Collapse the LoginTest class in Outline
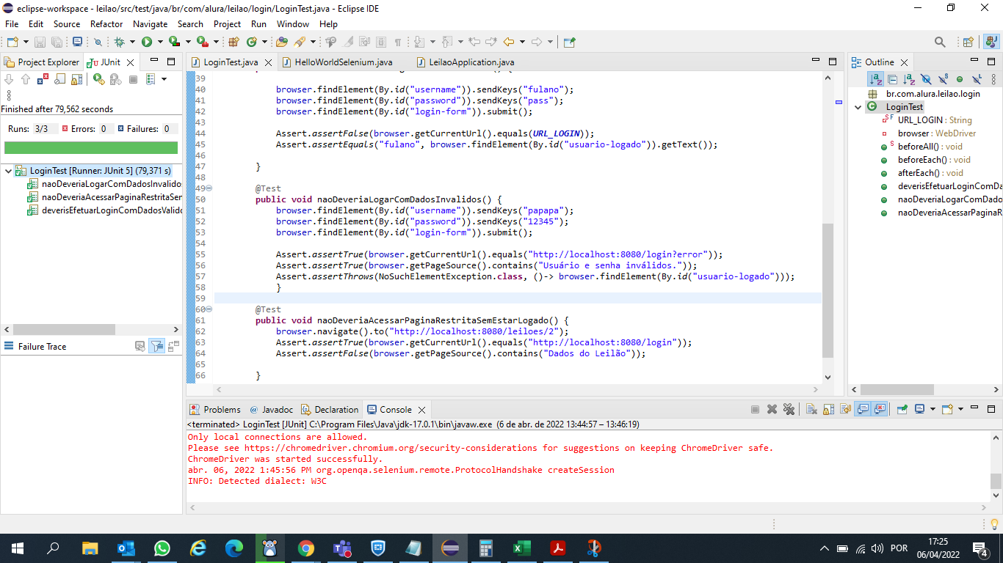Screen dimensions: 1003x563 pos(858,107)
